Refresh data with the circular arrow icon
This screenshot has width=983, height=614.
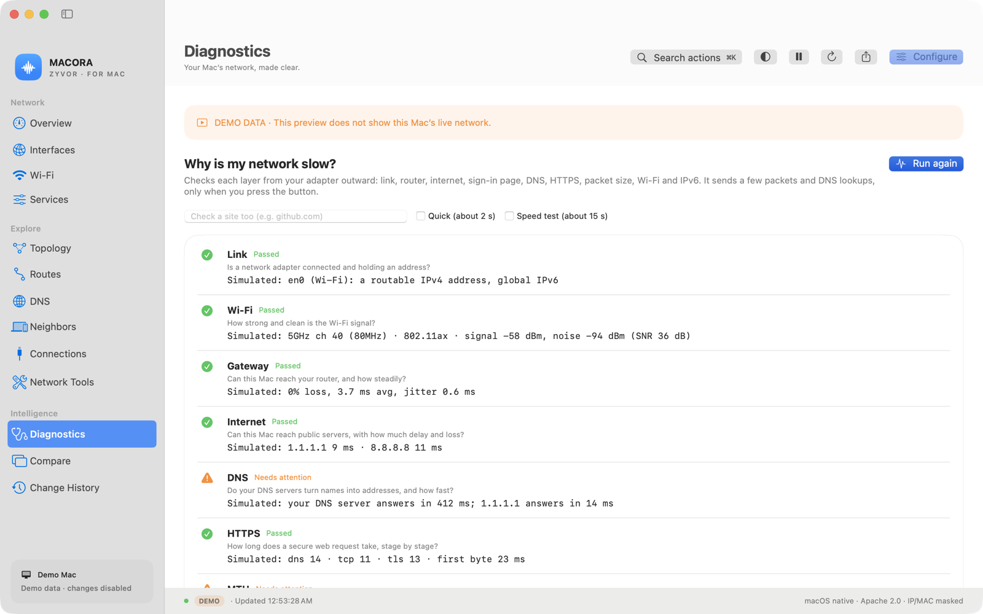[832, 57]
